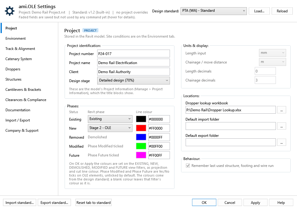Screen dimensions: 297x209
Task: Open the Design standard dropdown
Action: point(213,11)
